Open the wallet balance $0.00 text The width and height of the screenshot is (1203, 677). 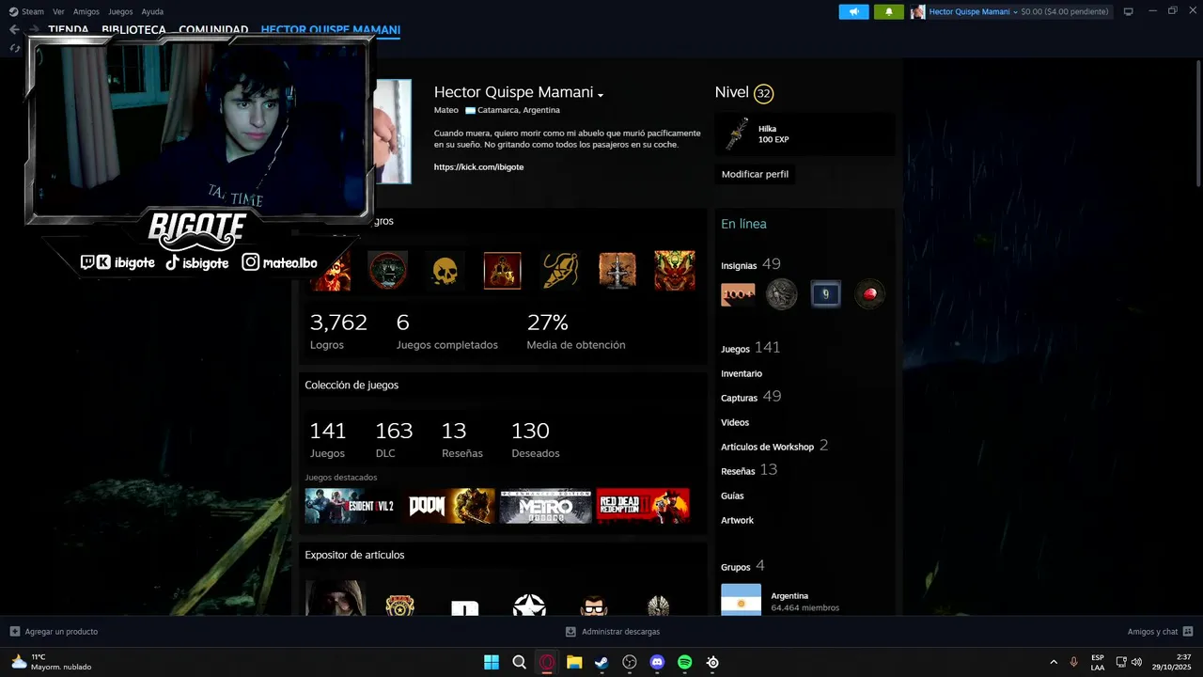1065,12
